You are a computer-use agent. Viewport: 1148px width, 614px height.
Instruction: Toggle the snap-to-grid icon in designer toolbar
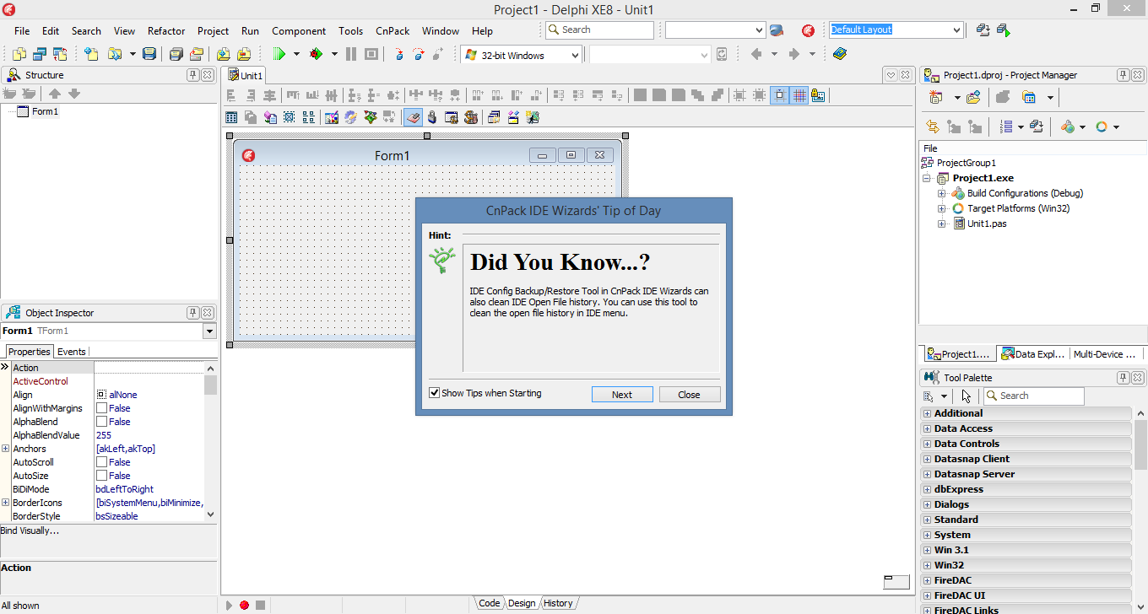[x=799, y=95]
